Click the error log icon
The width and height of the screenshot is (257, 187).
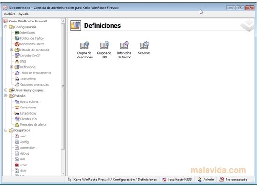coord(17,165)
